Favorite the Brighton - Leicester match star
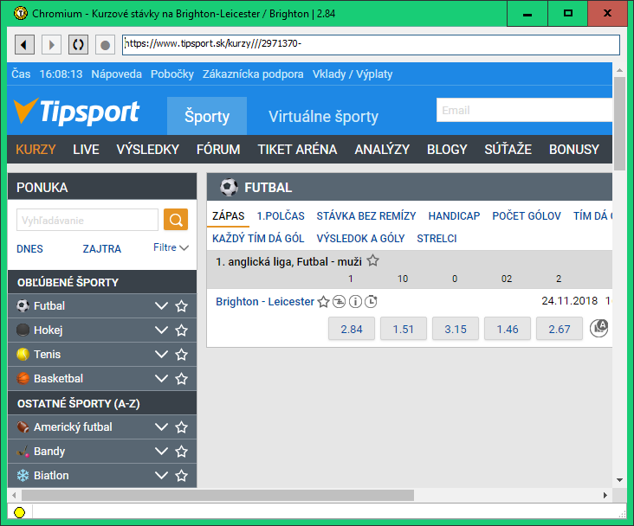 coord(323,302)
